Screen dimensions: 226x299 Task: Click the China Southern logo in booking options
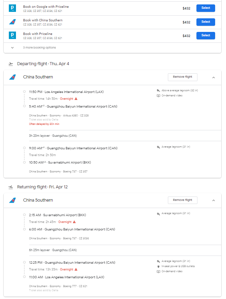pyautogui.click(x=13, y=22)
